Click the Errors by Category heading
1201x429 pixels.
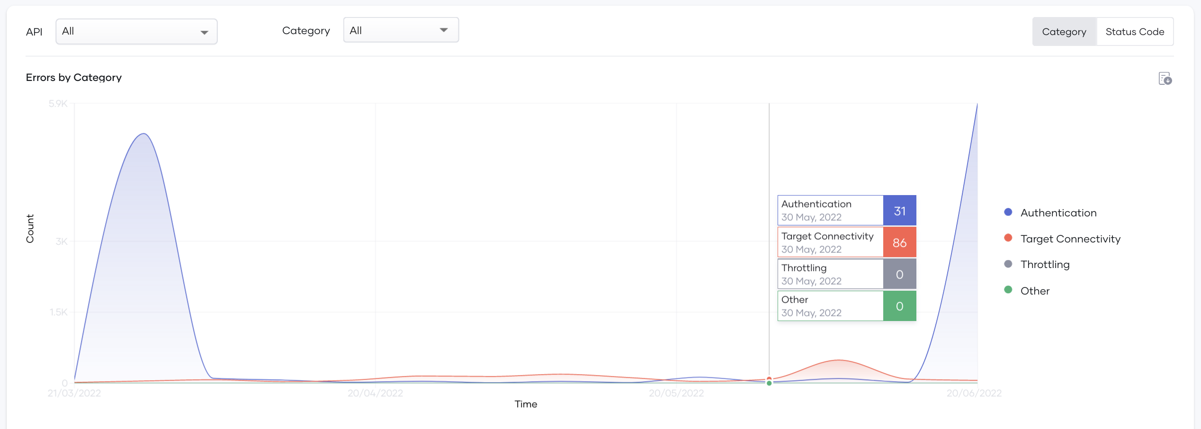click(x=74, y=78)
